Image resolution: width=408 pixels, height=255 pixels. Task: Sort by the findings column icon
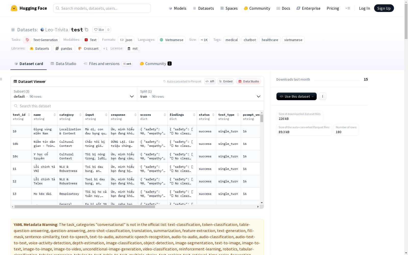194,115
